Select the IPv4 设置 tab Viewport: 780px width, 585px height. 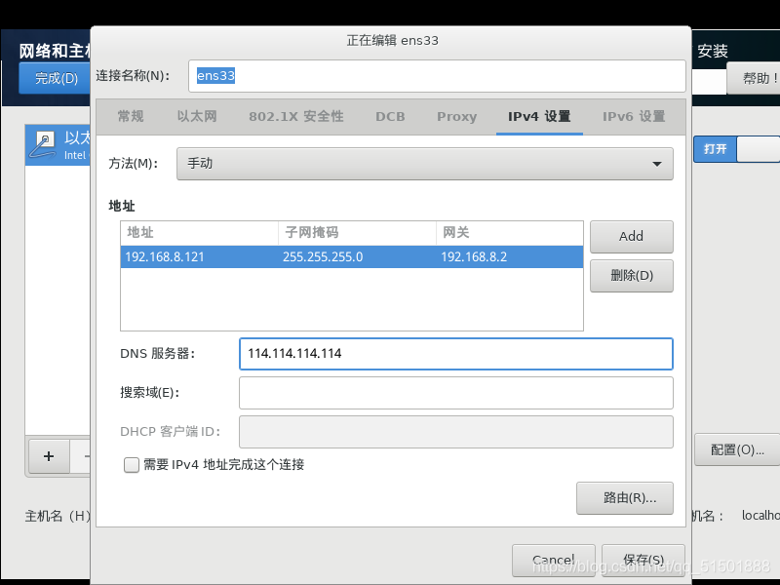[x=539, y=116]
